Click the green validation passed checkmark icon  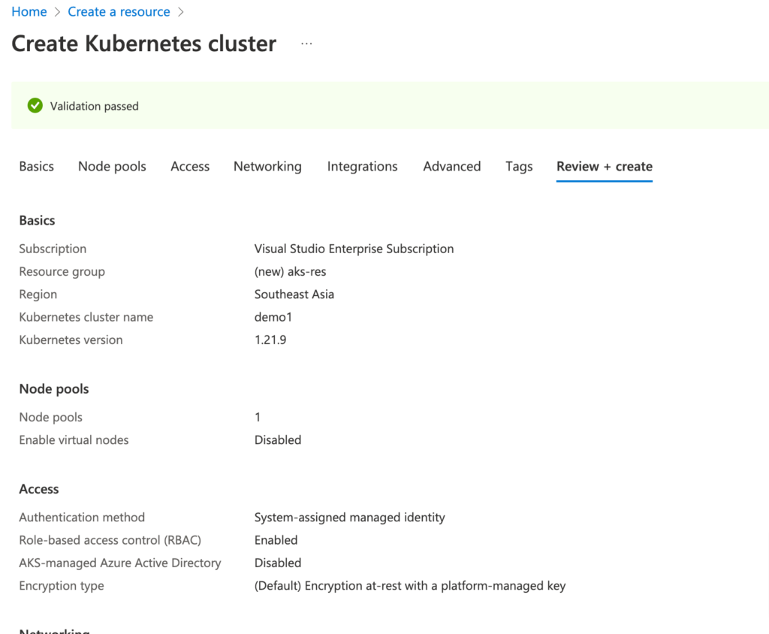tap(35, 105)
